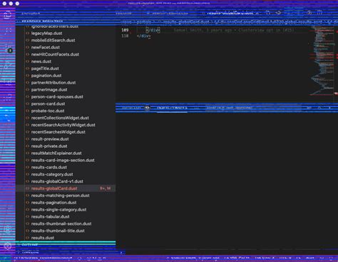Image resolution: width=338 pixels, height=262 pixels.
Task: Click the code minimap on the right
Action: pos(323,61)
